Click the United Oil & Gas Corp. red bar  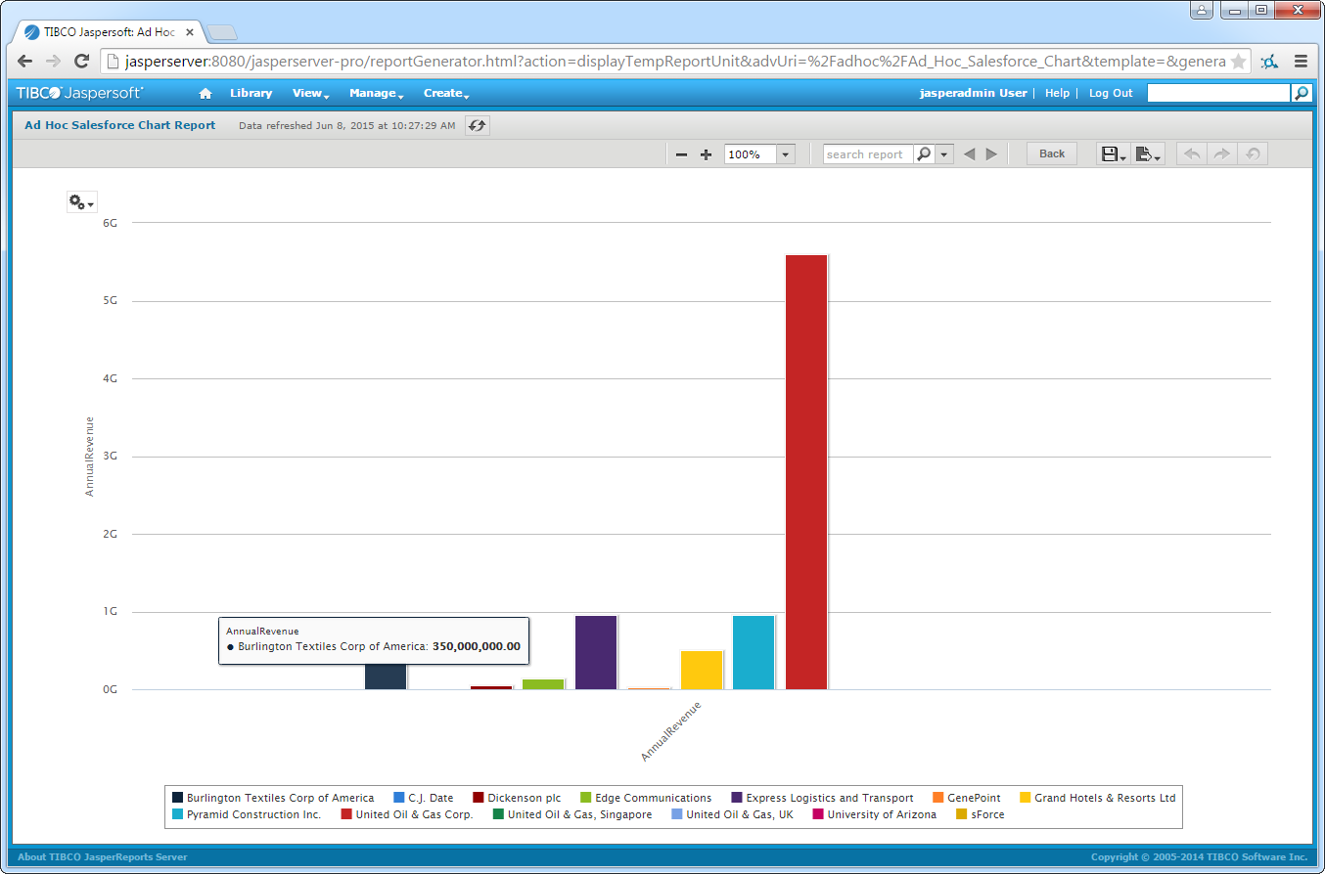point(806,471)
